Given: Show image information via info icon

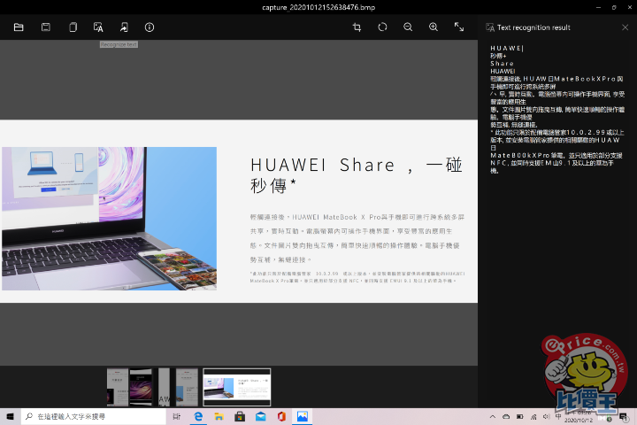Looking at the screenshot, I should point(150,27).
